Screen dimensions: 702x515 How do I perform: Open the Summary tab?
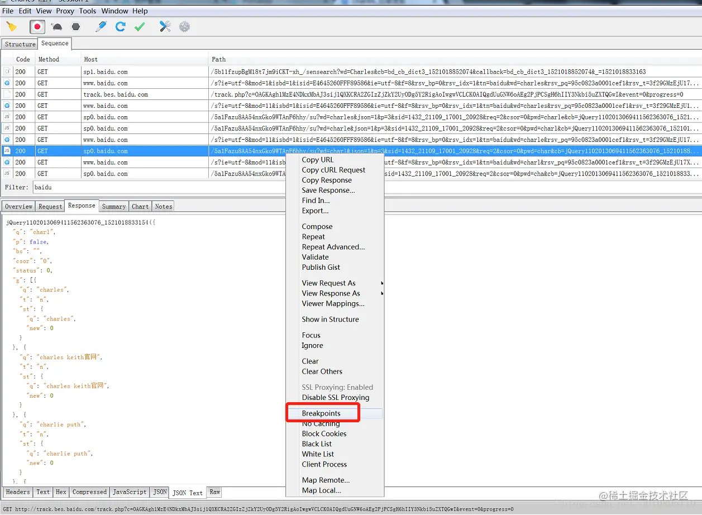[114, 206]
